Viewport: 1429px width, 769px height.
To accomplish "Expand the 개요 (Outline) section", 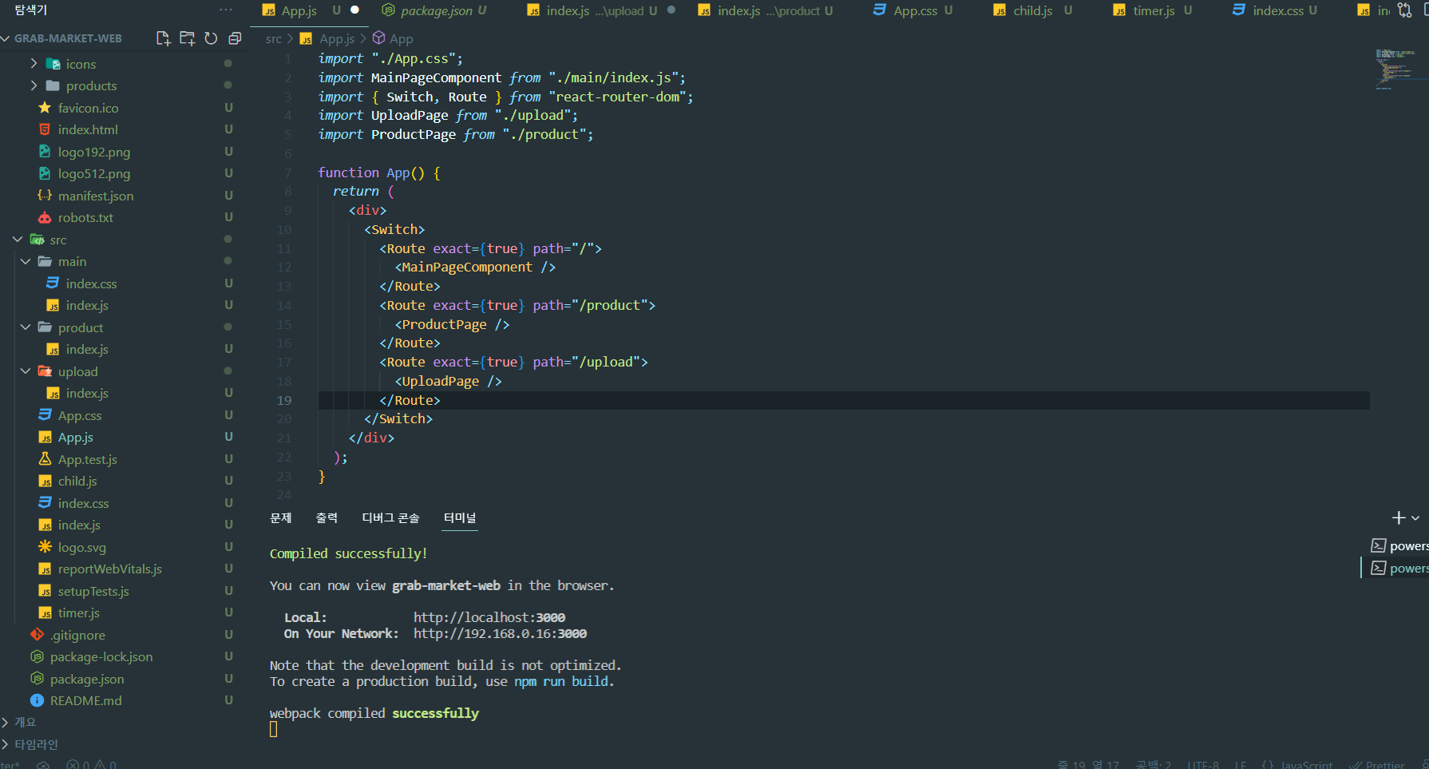I will point(25,722).
